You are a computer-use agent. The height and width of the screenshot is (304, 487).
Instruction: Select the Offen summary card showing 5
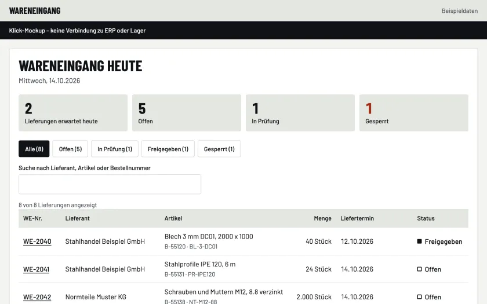(187, 113)
